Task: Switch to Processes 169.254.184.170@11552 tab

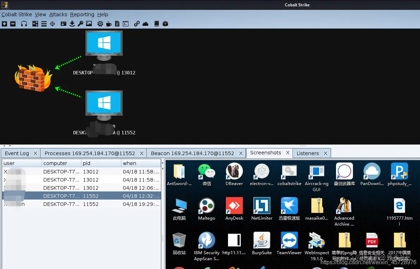Action: (90, 153)
